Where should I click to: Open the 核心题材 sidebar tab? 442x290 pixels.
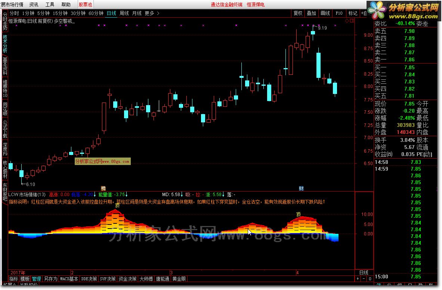tap(5, 170)
